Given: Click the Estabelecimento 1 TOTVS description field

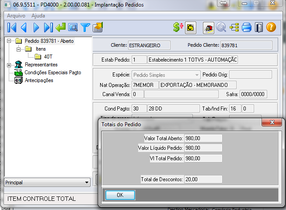Looking at the screenshot, I should click(192, 60).
